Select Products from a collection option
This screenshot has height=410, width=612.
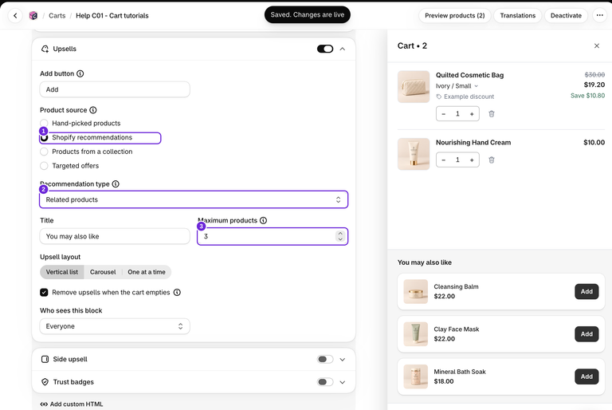coord(44,152)
